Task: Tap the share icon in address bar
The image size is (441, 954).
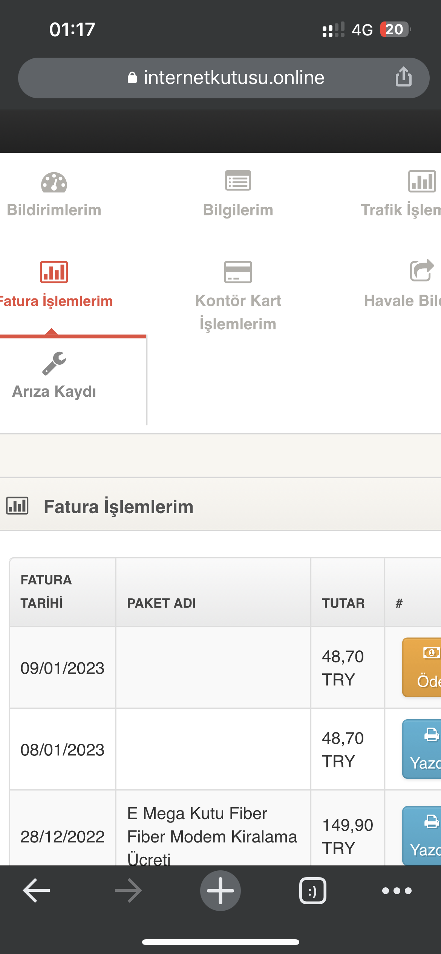Action: click(403, 76)
